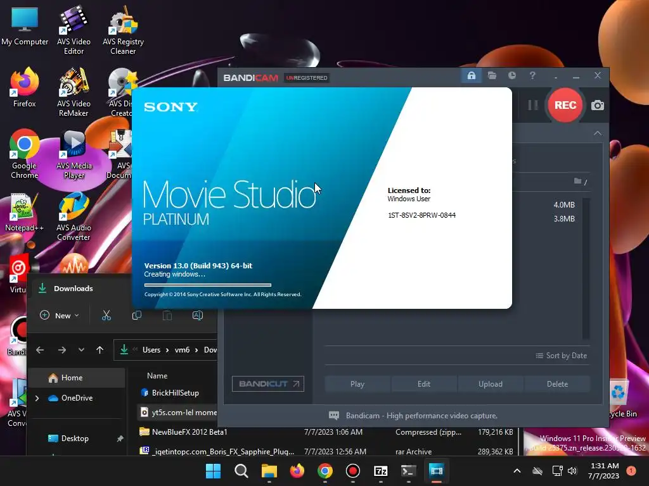Open AVS Audio Converter shortcut
Image resolution: width=649 pixels, height=486 pixels.
(74, 216)
